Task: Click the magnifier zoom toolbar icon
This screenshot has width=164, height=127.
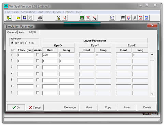Action: [135, 18]
